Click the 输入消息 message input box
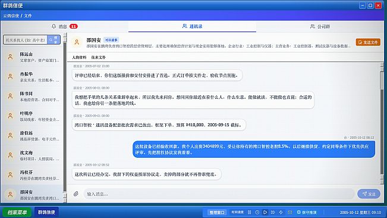 tap(219, 194)
